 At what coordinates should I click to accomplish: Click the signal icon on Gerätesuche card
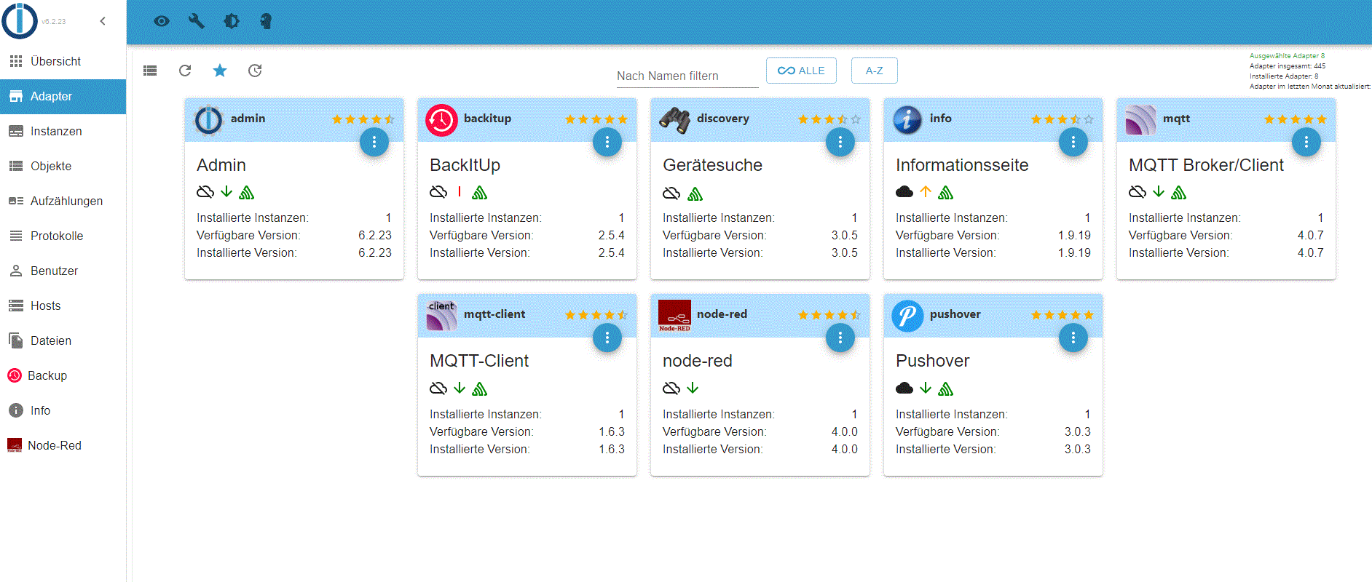pos(695,194)
